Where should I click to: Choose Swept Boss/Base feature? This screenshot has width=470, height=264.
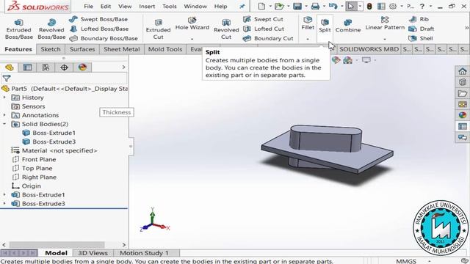click(x=98, y=19)
